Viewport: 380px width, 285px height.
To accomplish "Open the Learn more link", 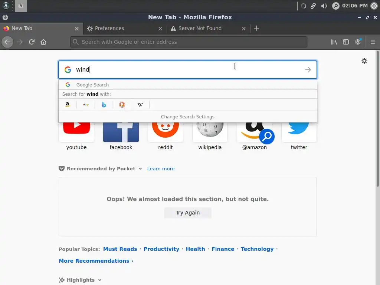I will pos(161,169).
